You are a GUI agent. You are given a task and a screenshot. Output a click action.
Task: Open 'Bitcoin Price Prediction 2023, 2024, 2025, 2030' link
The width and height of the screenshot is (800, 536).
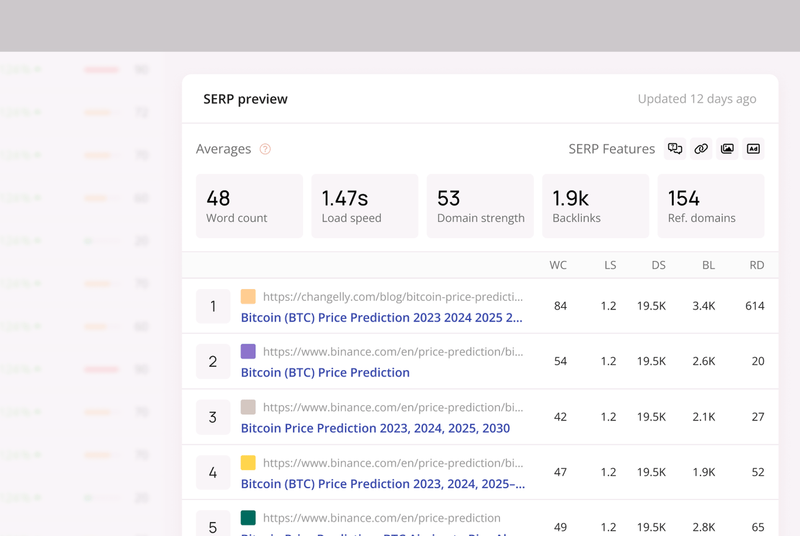pos(375,428)
